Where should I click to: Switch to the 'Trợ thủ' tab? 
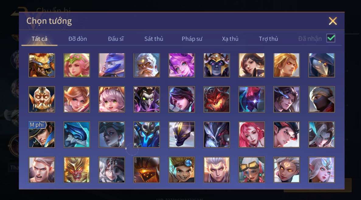click(x=268, y=39)
